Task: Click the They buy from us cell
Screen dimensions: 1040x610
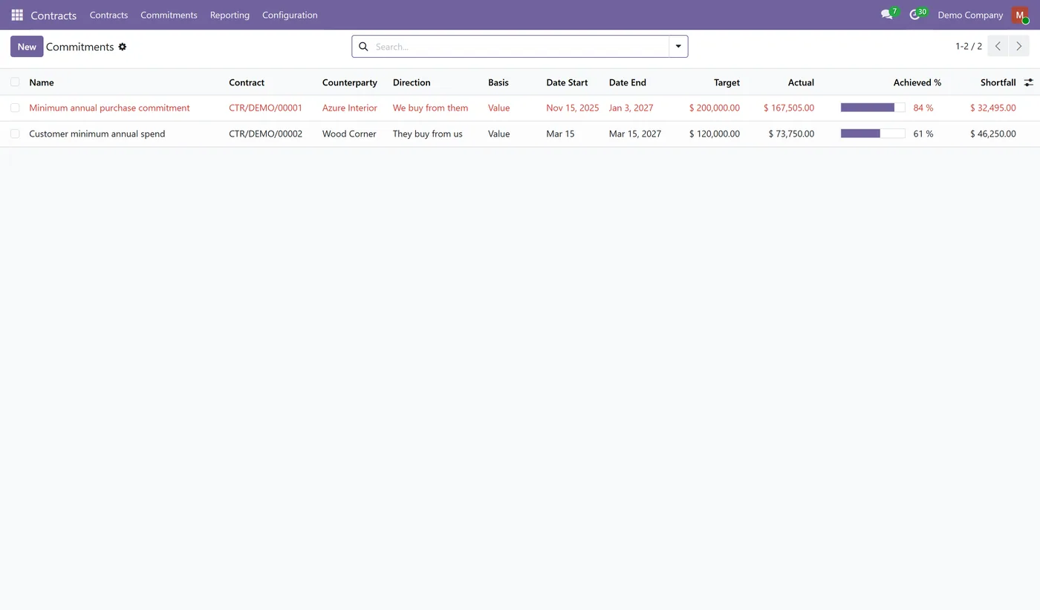Action: pyautogui.click(x=428, y=134)
